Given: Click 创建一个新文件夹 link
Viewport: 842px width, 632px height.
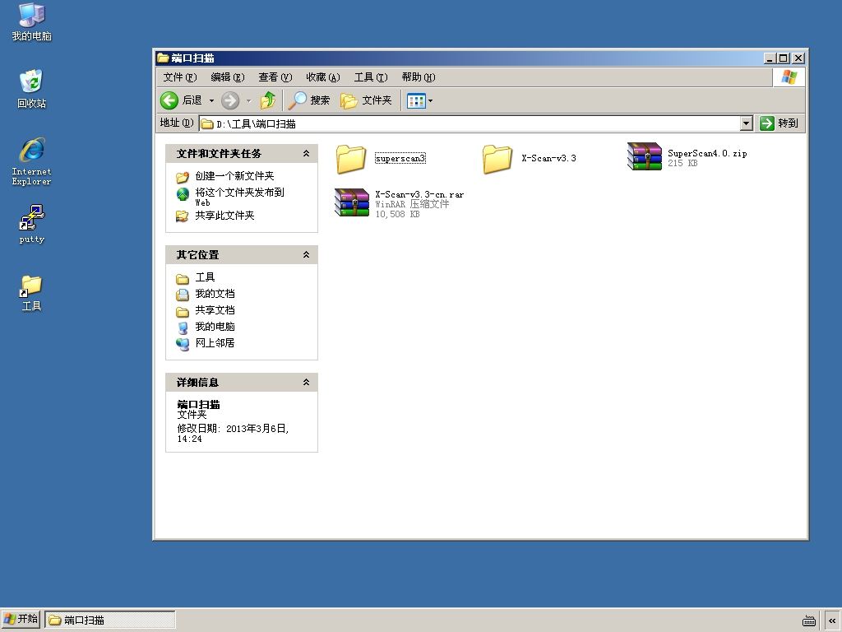Looking at the screenshot, I should pyautogui.click(x=234, y=176).
